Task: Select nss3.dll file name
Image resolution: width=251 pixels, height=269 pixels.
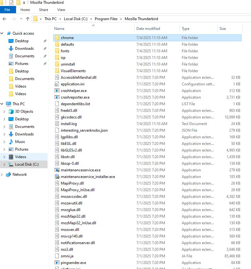Action: click(67, 249)
